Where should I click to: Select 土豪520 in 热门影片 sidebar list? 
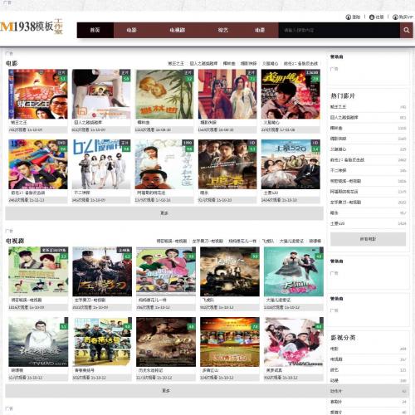337,223
